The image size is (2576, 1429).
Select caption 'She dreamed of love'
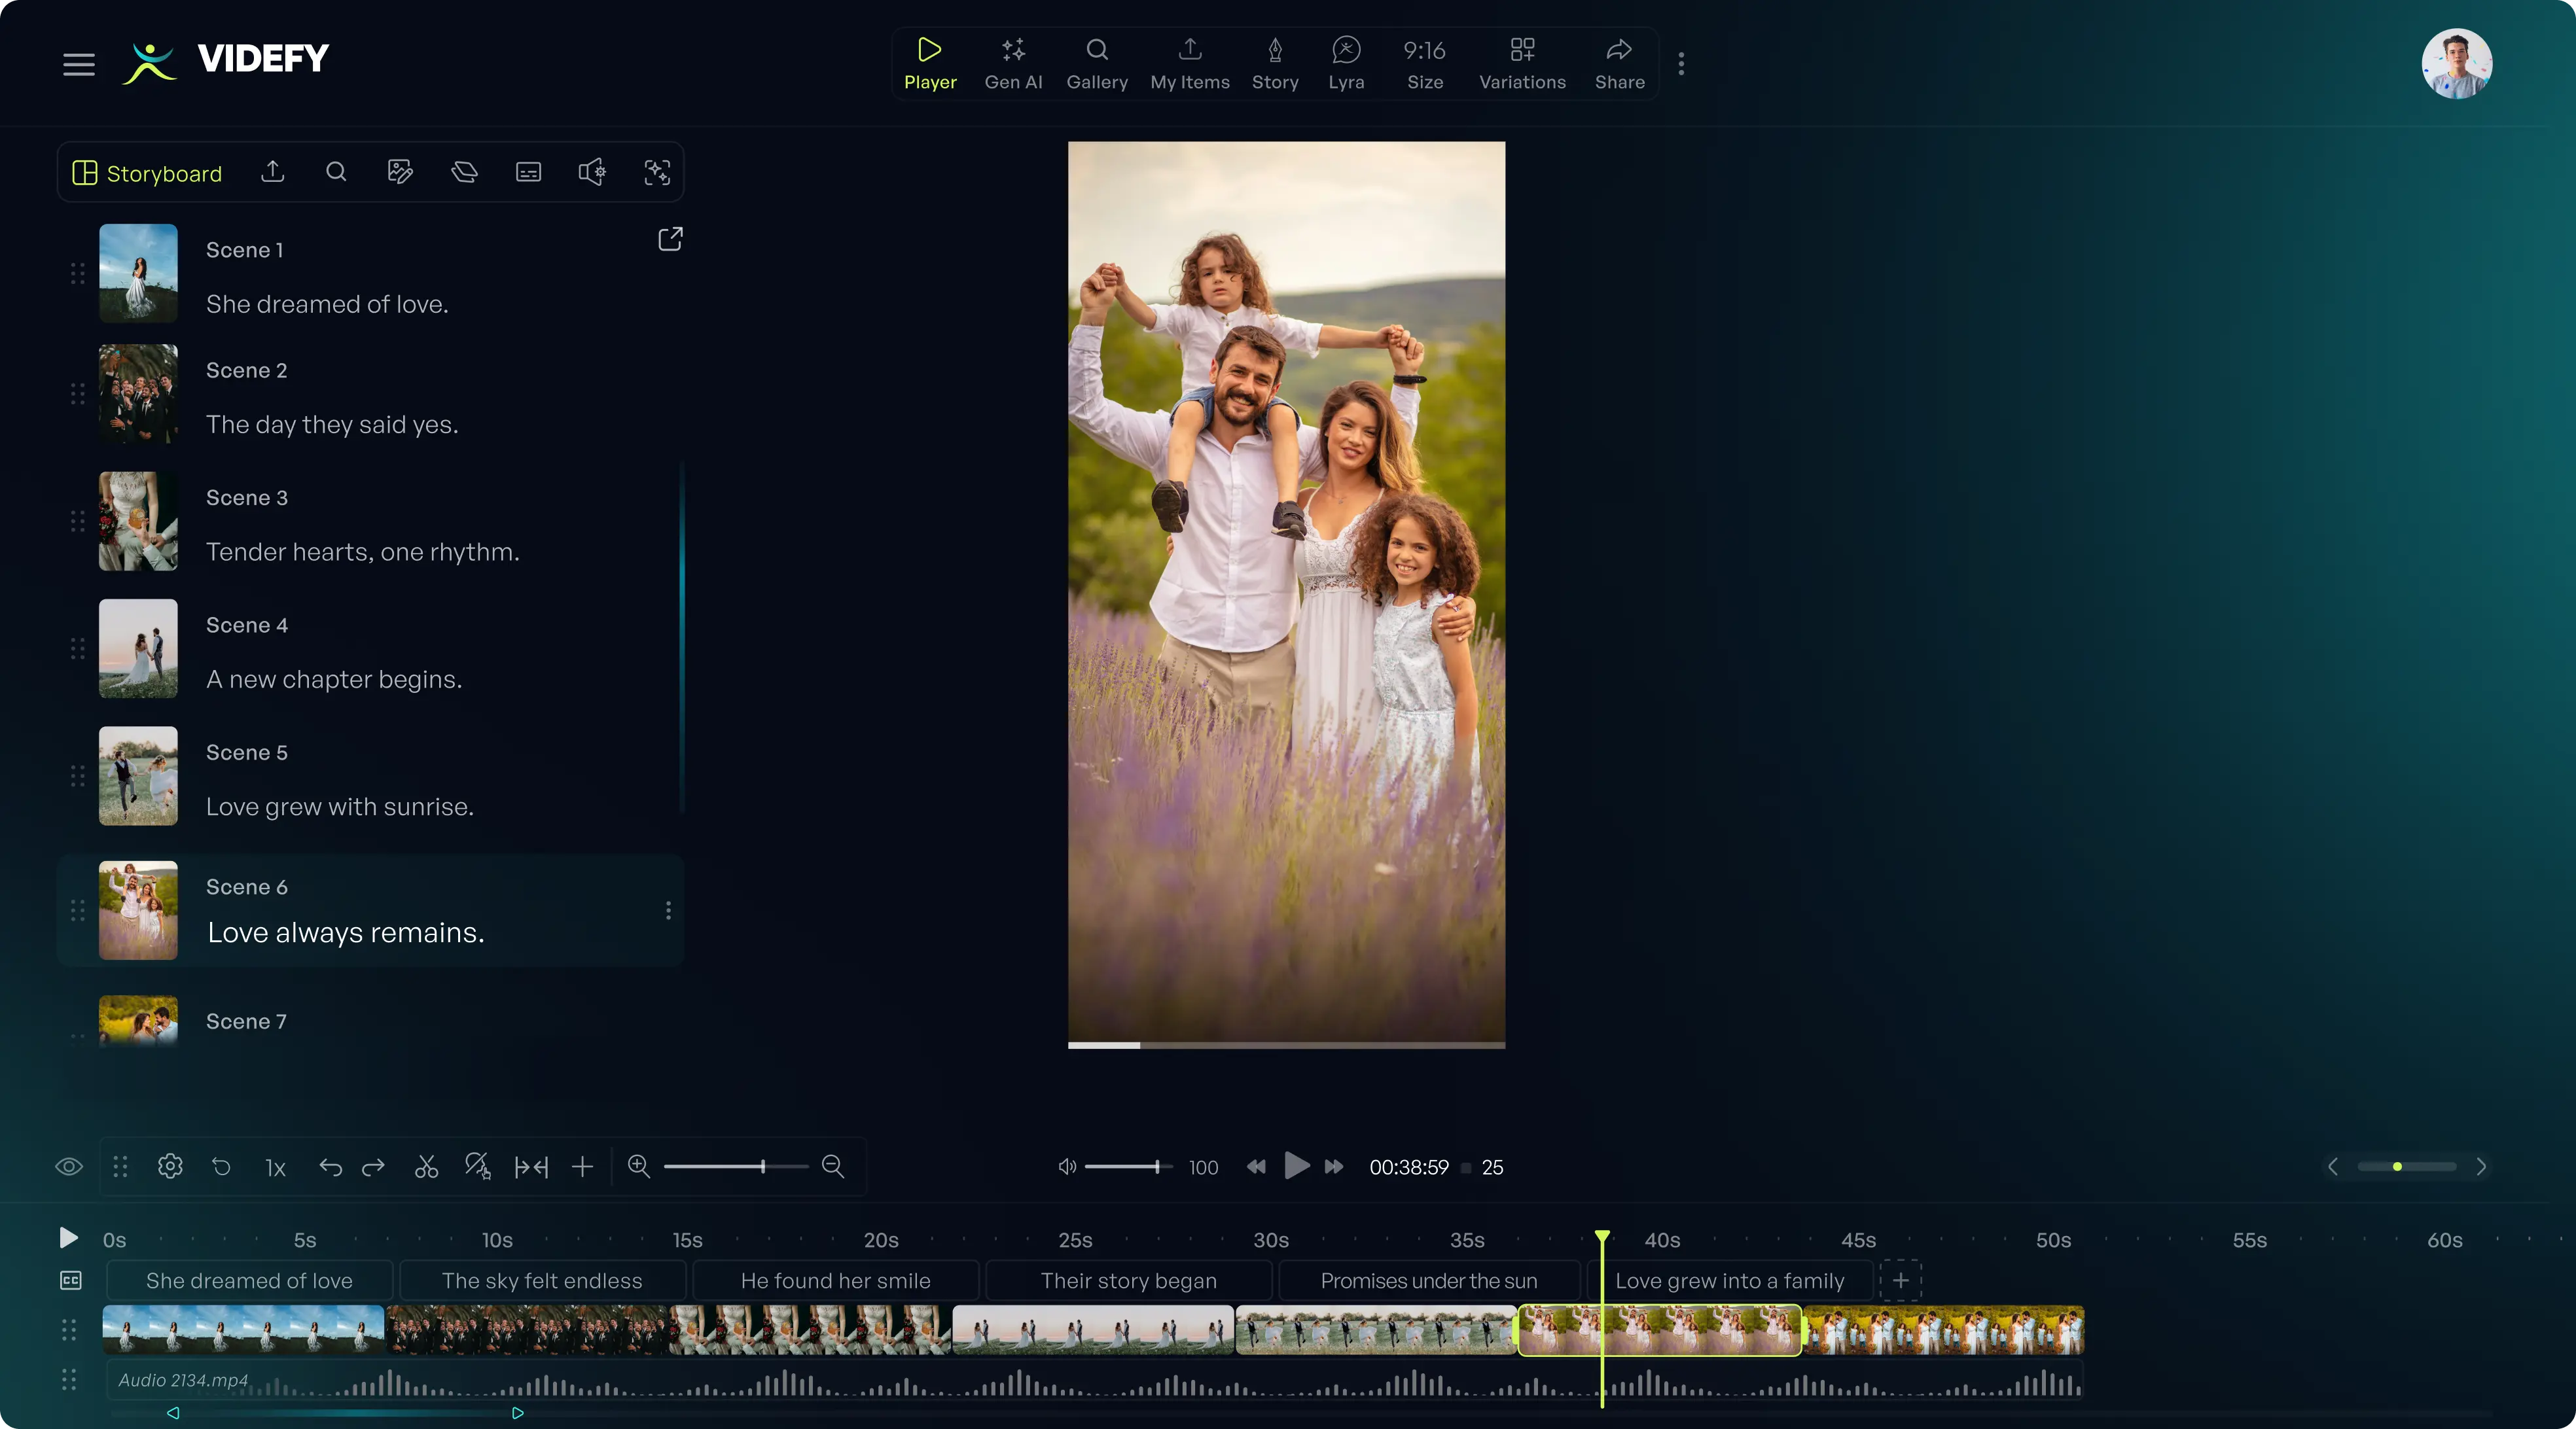tap(249, 1281)
